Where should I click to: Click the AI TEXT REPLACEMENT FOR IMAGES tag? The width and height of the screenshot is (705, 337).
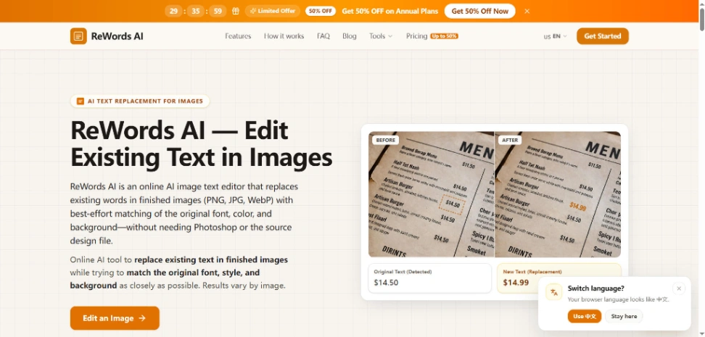(x=140, y=101)
